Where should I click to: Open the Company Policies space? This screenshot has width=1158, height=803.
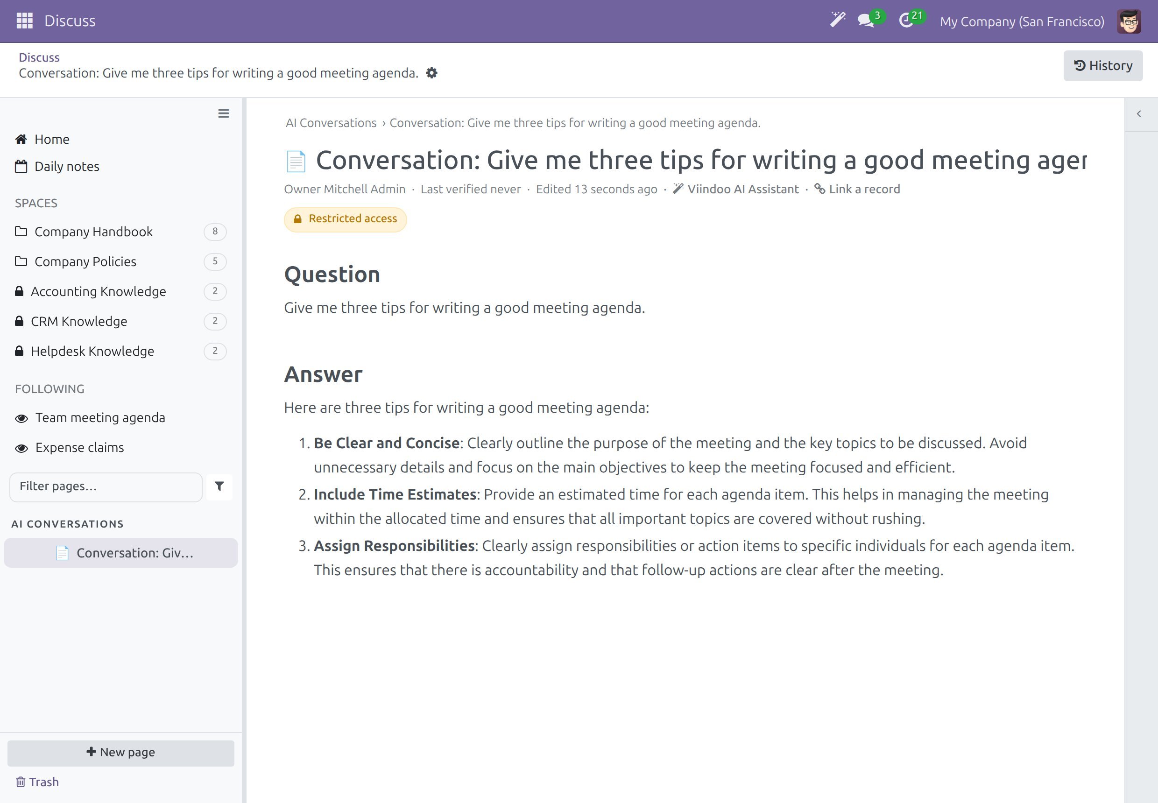click(121, 261)
